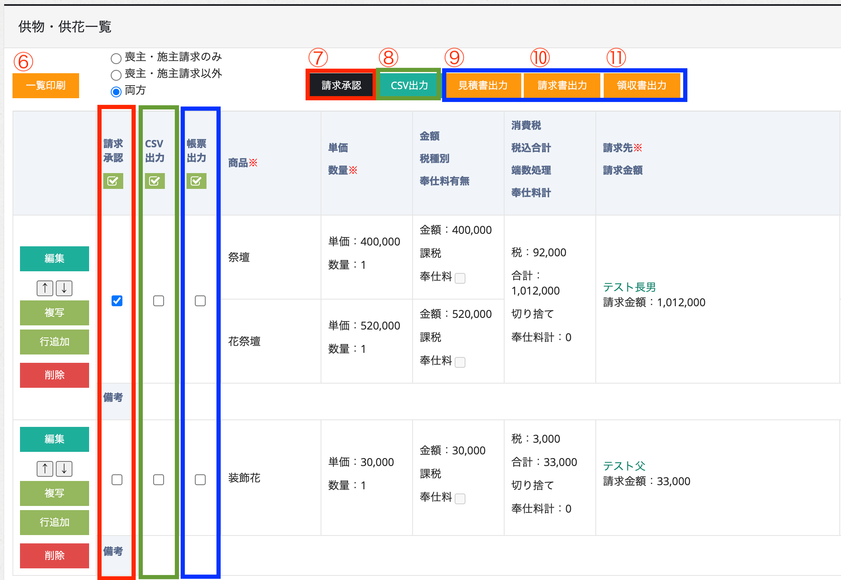This screenshot has width=841, height=580.
Task: Toggle 奉仕料 checkbox in the 花祭壇 row
Action: (x=460, y=362)
